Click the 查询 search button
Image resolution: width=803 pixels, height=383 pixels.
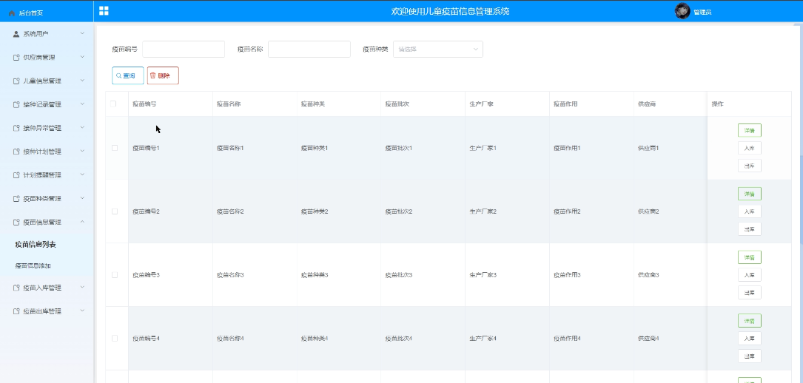pyautogui.click(x=127, y=75)
